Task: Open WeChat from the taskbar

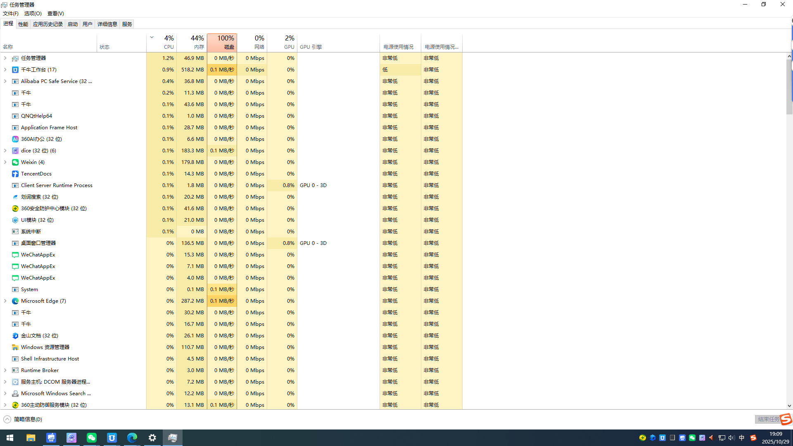Action: [x=91, y=438]
